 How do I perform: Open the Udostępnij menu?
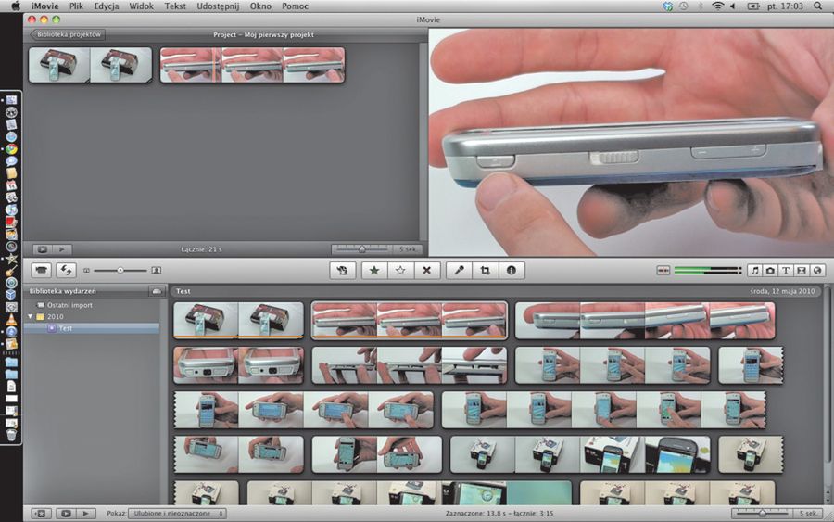[218, 6]
